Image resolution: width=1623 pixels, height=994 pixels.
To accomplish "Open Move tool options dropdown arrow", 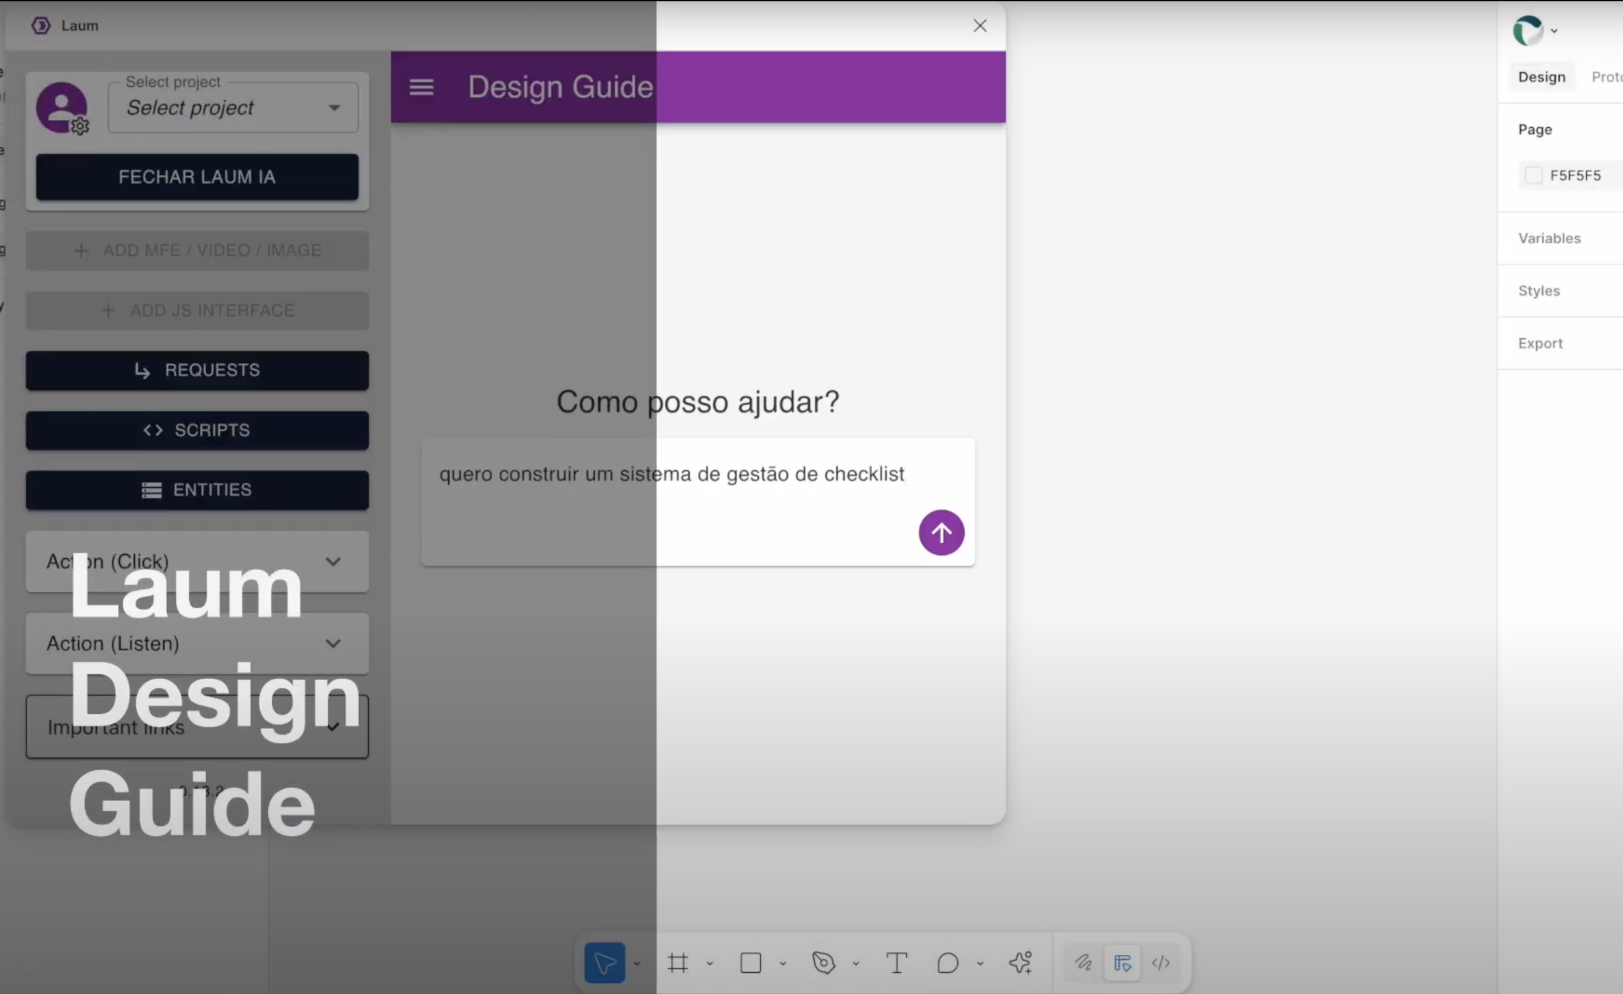I will (637, 964).
